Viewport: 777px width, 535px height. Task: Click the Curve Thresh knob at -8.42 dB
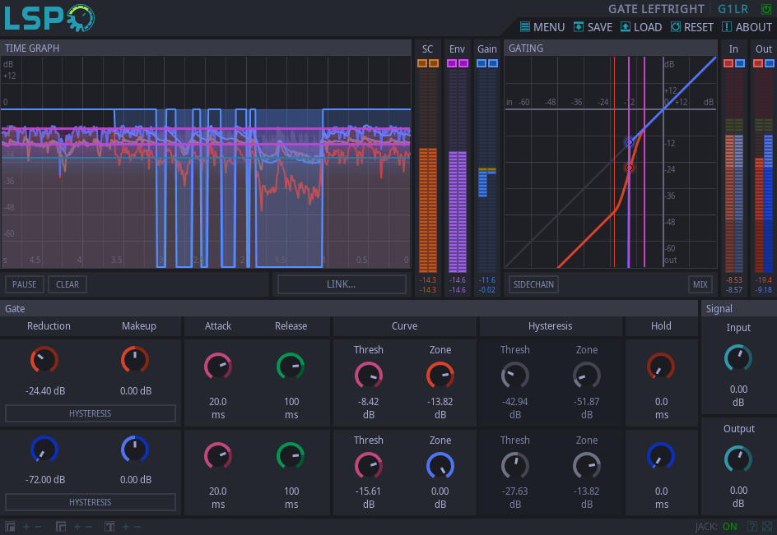(x=369, y=375)
